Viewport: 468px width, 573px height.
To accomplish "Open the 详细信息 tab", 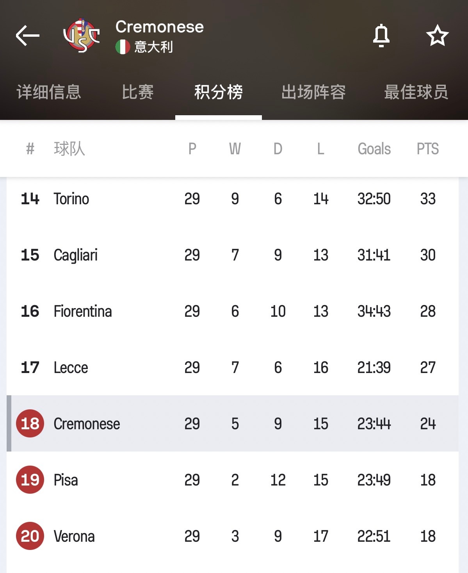I will point(49,92).
